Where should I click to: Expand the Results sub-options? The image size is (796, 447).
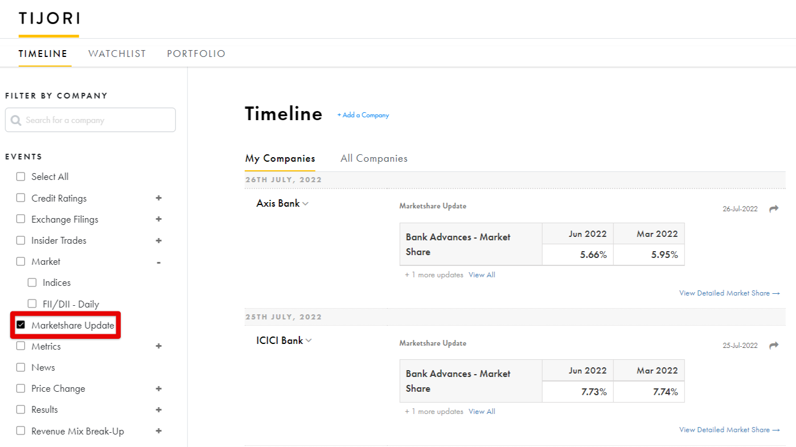159,409
